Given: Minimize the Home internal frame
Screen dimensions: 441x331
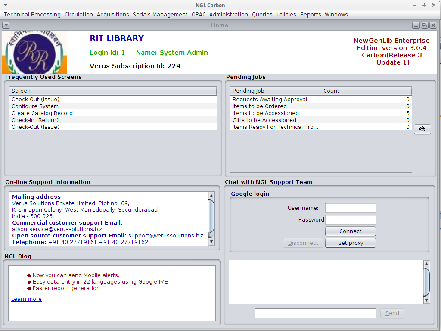Looking at the screenshot, I should [416, 25].
